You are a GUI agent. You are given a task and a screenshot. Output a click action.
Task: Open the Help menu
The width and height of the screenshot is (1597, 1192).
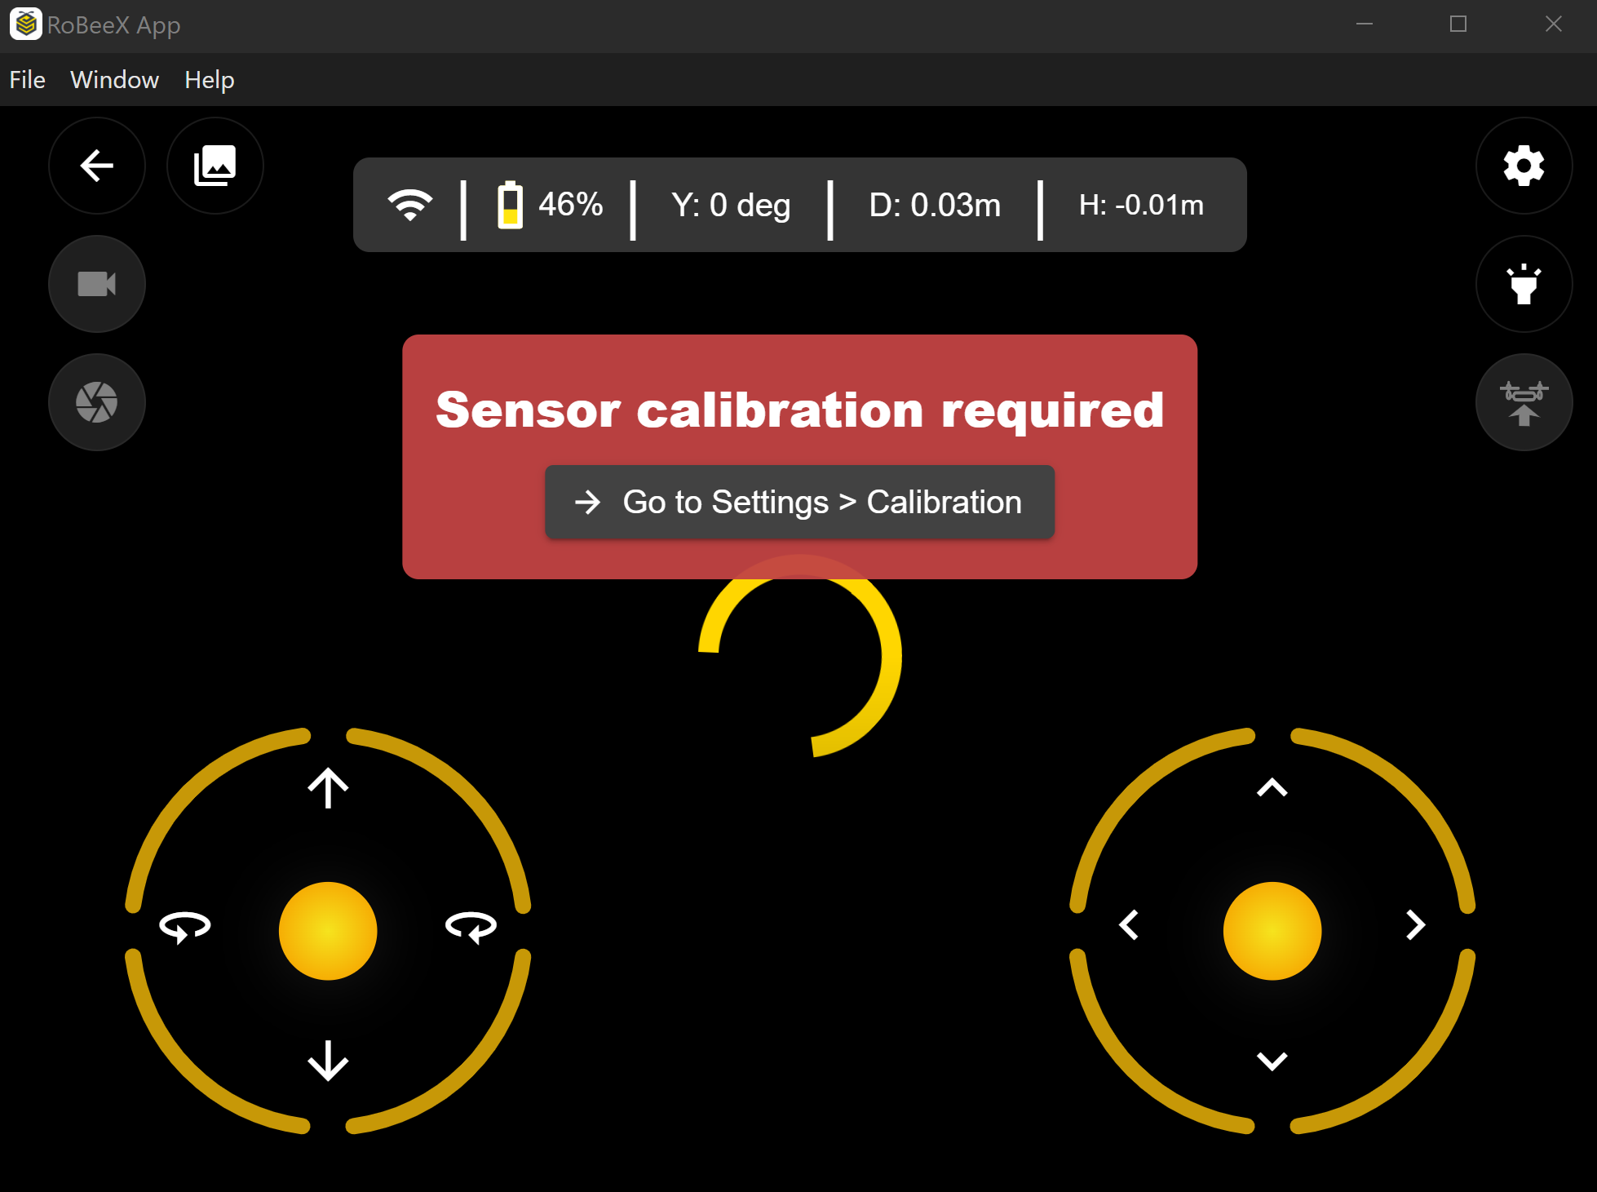click(209, 79)
